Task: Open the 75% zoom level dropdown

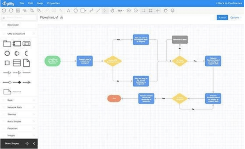Action: click(121, 11)
